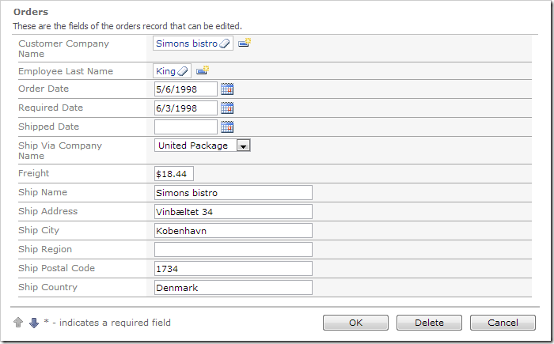Open the Simons bistro customer lookup link
The height and width of the screenshot is (344, 554).
pos(187,43)
